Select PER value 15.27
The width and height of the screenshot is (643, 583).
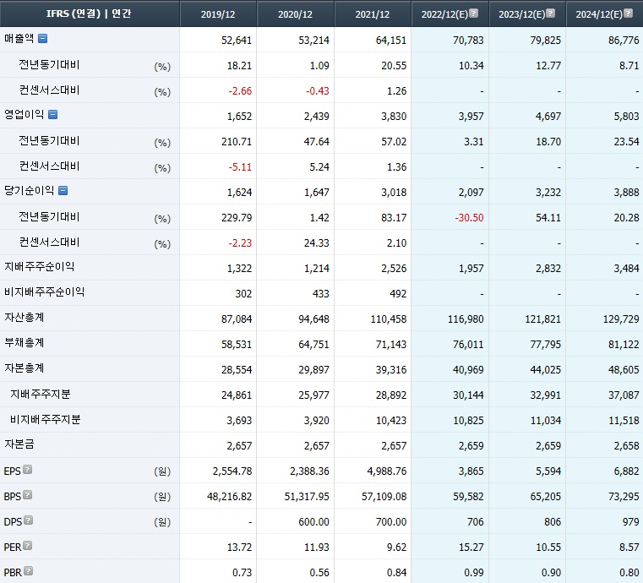tap(471, 548)
